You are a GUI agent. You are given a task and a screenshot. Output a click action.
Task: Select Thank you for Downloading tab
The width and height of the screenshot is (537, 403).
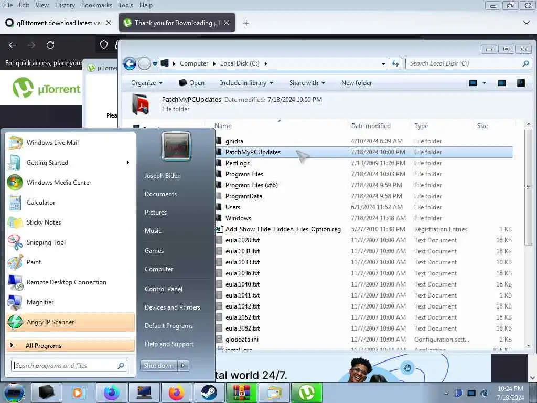[177, 23]
